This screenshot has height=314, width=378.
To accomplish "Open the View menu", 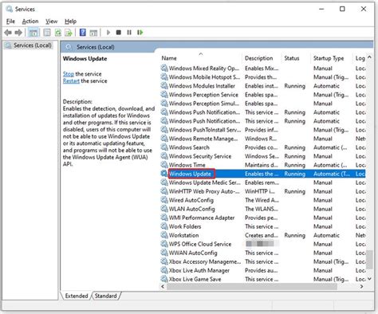I will (x=51, y=22).
